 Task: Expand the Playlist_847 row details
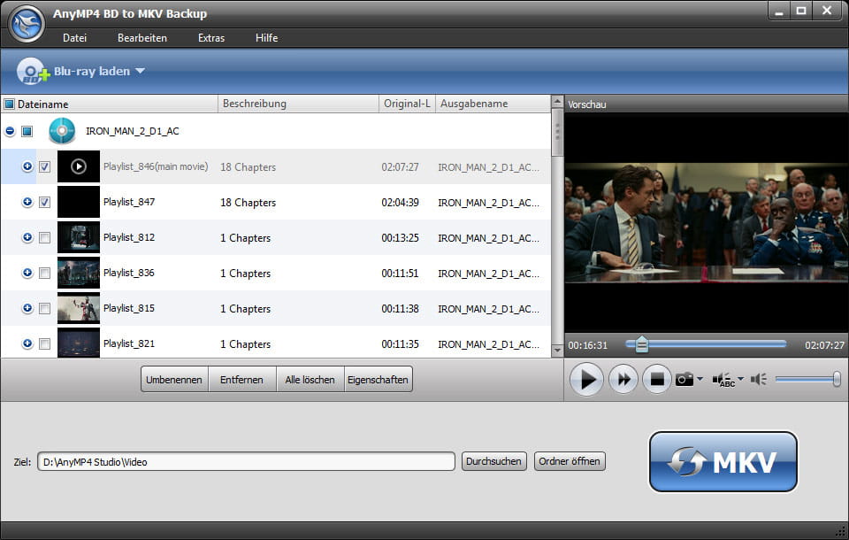point(27,202)
